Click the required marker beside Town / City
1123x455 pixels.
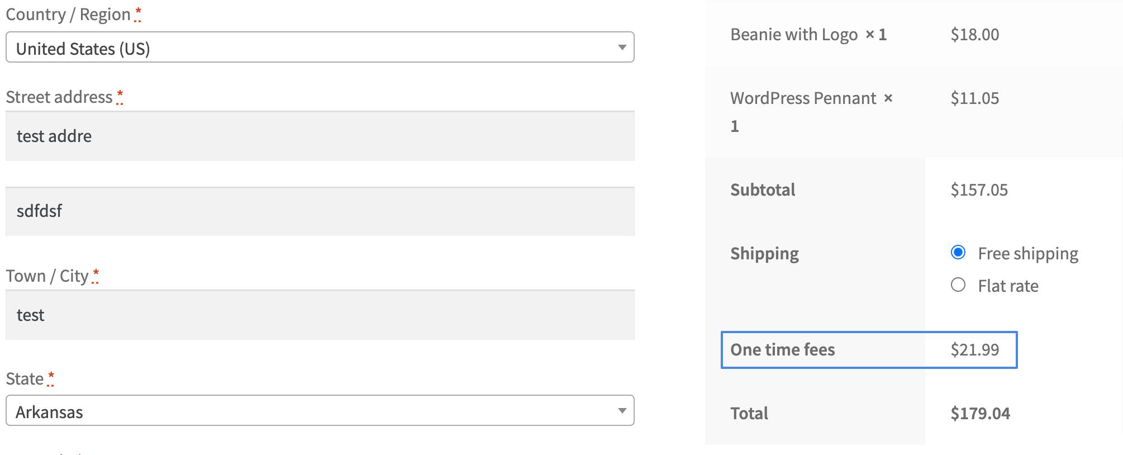(x=96, y=274)
